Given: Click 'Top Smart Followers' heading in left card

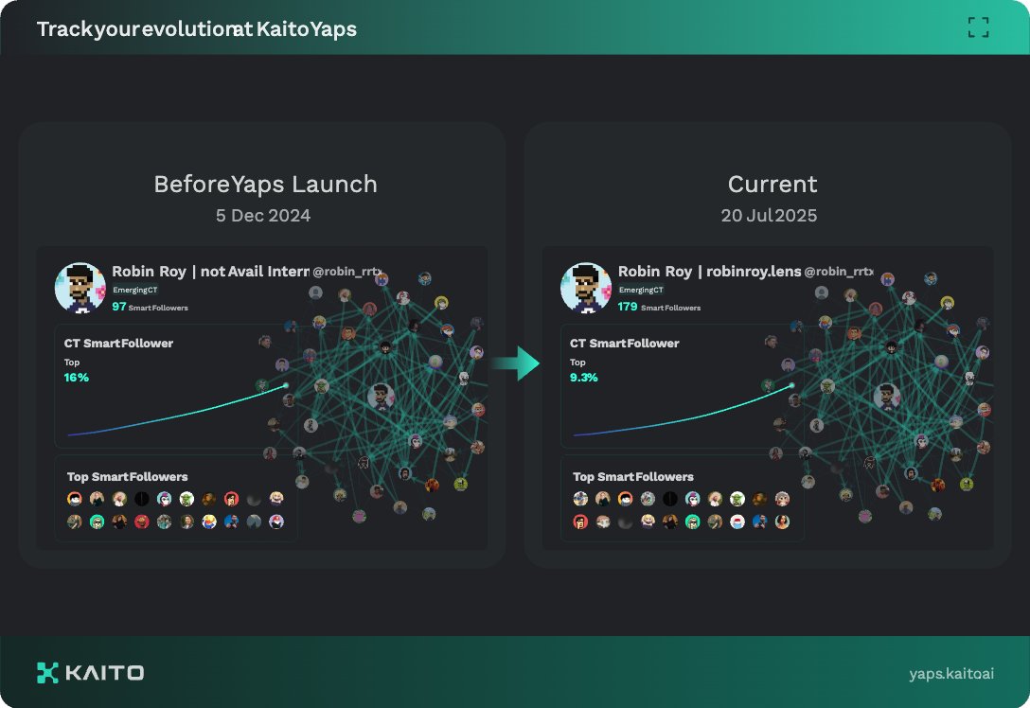Looking at the screenshot, I should point(128,477).
